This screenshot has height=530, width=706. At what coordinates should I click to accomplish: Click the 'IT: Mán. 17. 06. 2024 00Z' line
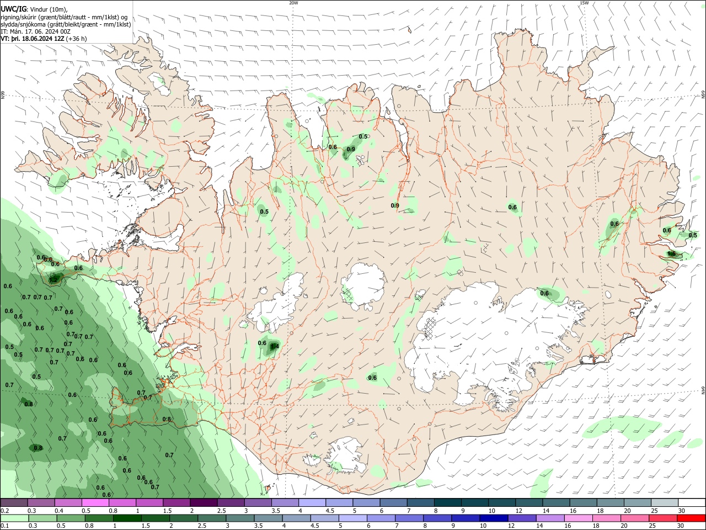coord(36,31)
